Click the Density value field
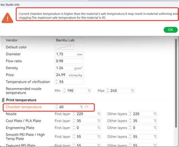Image resolution: width=179 pixels, height=147 pixels. coord(69,68)
